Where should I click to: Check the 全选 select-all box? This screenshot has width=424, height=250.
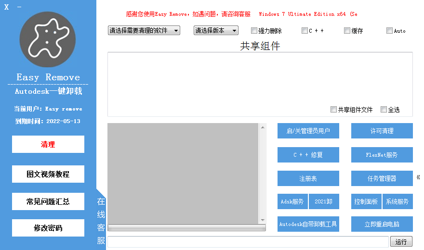[384, 110]
